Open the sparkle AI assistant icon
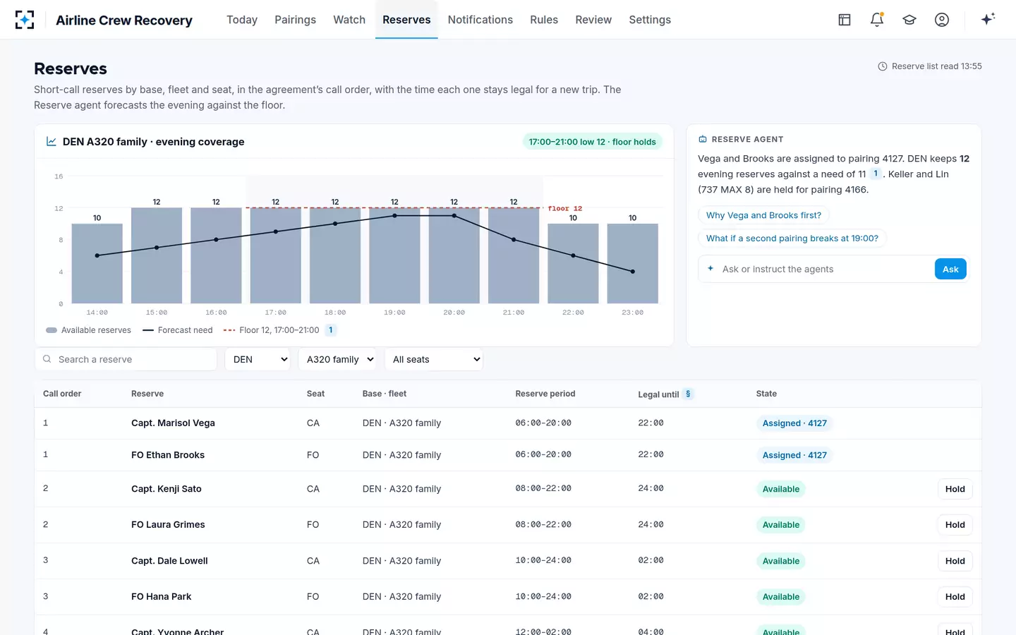Viewport: 1016px width, 635px height. coord(988,19)
